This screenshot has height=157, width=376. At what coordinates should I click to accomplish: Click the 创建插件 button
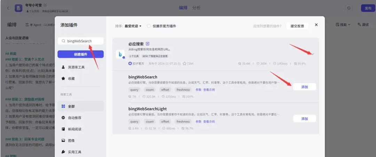80,54
